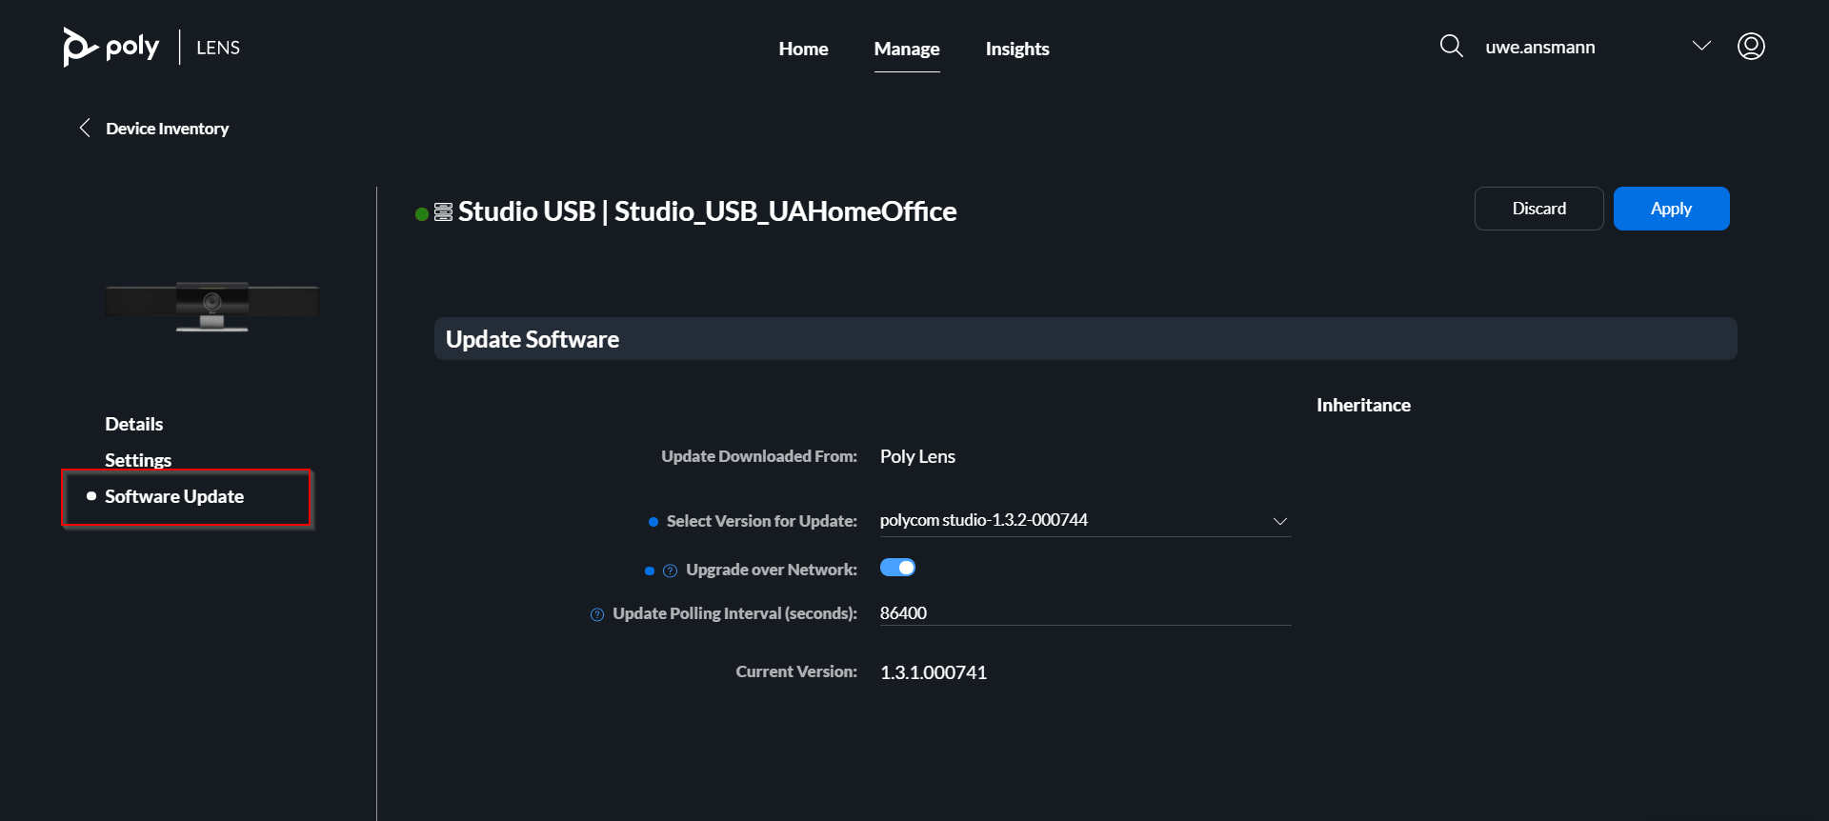Expand the account dropdown chevron
This screenshot has width=1829, height=821.
1701,46
